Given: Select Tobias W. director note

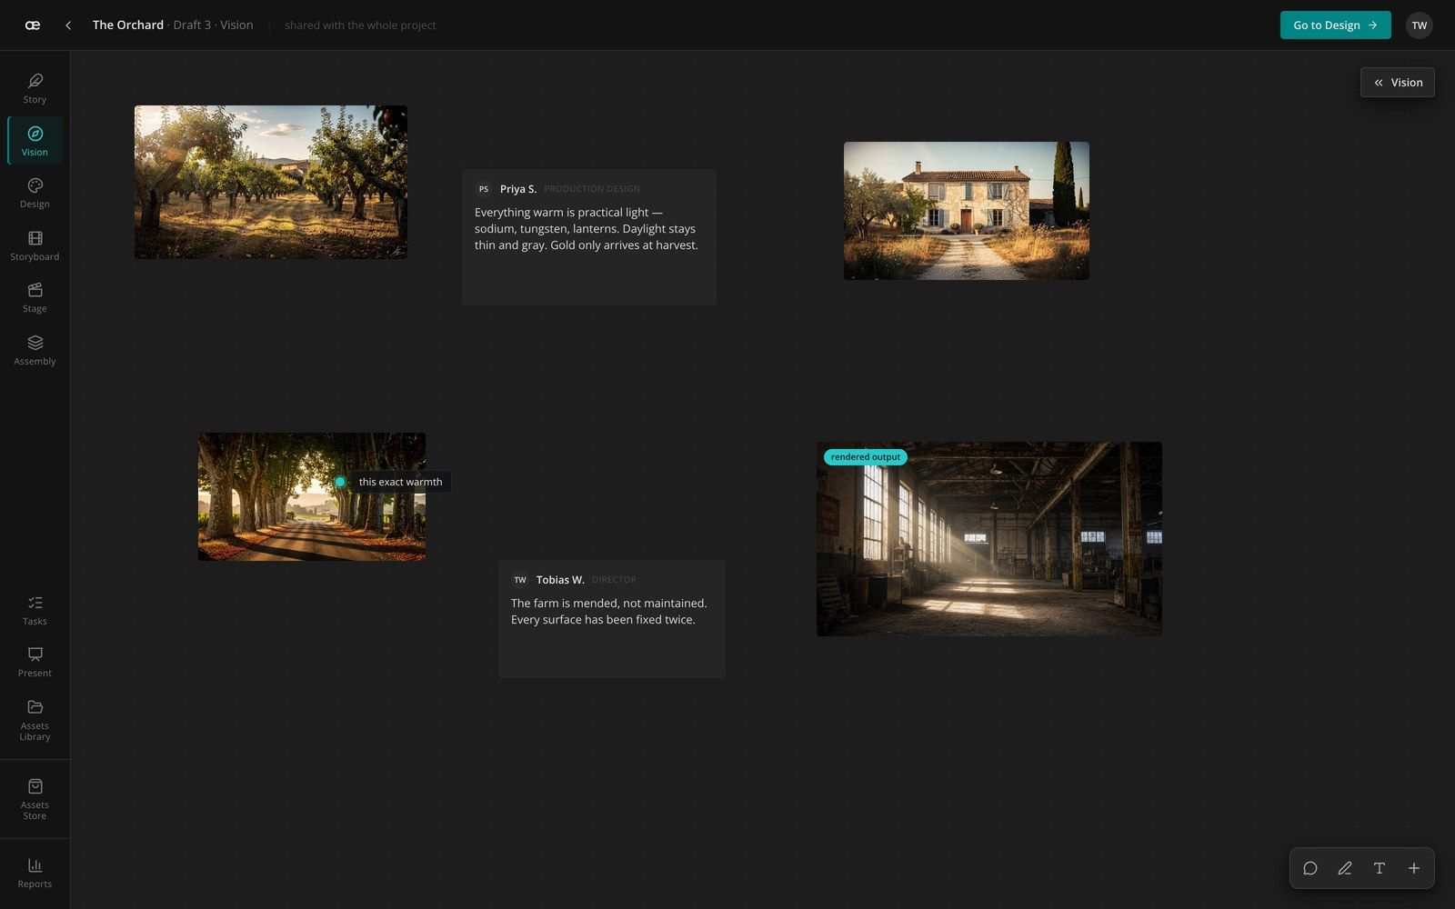Looking at the screenshot, I should point(612,619).
